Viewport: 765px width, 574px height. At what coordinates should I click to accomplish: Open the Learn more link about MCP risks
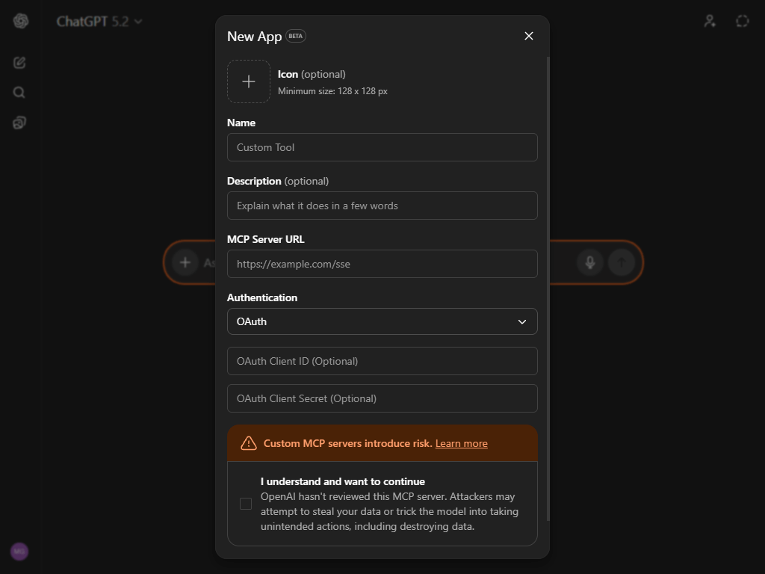(x=461, y=442)
